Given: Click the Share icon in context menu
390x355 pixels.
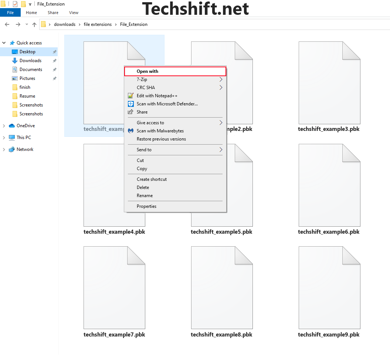Looking at the screenshot, I should pos(130,112).
